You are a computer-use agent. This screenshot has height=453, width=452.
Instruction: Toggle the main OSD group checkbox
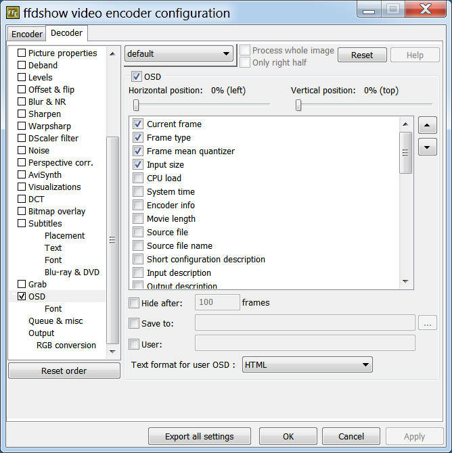pyautogui.click(x=136, y=76)
